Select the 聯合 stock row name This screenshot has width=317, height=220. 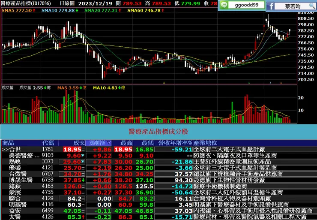pyautogui.click(x=15, y=199)
